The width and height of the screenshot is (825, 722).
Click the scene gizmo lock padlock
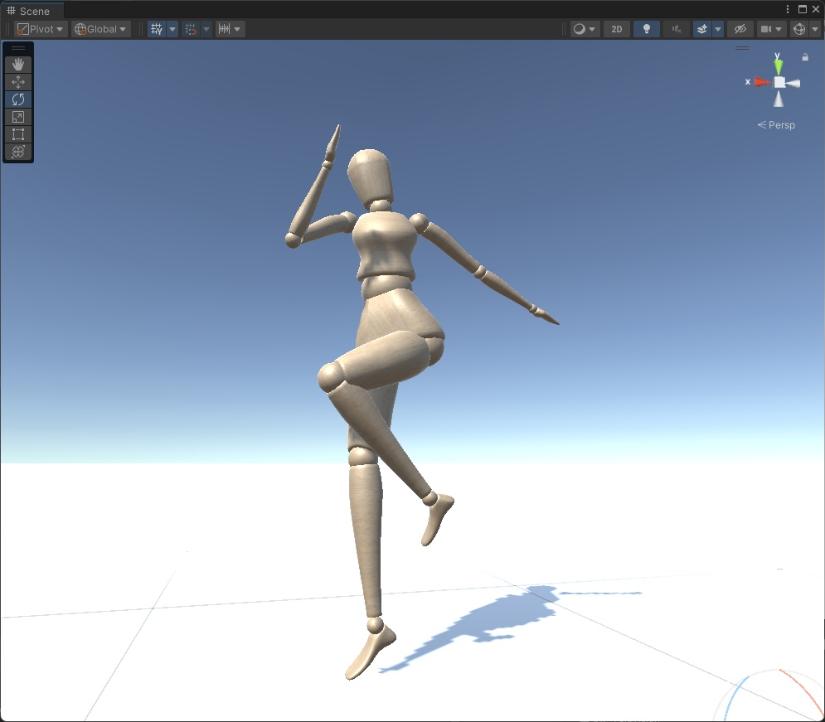pyautogui.click(x=803, y=56)
